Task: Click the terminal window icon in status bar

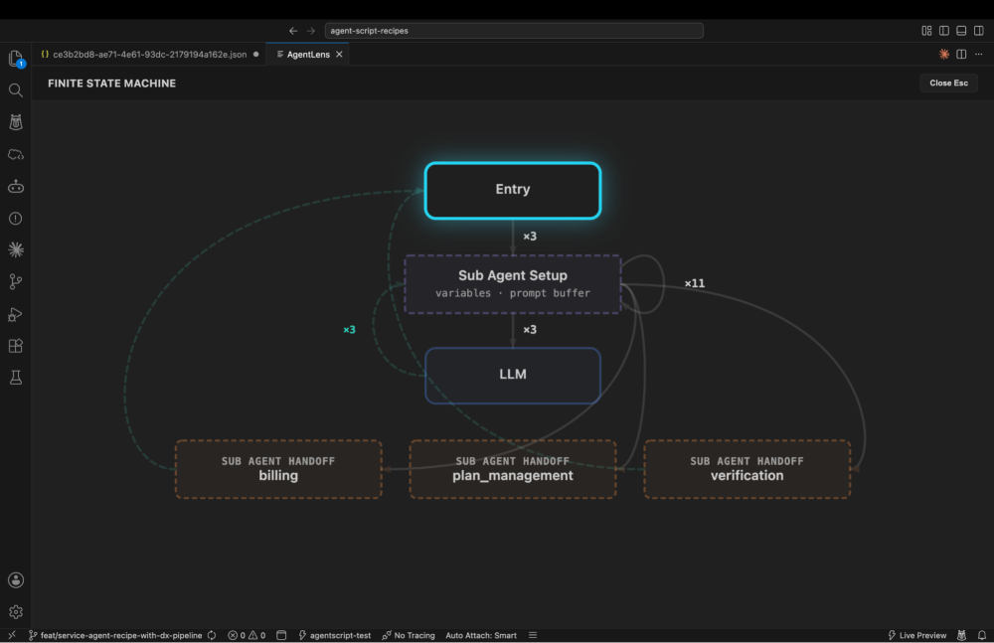Action: tap(281, 635)
